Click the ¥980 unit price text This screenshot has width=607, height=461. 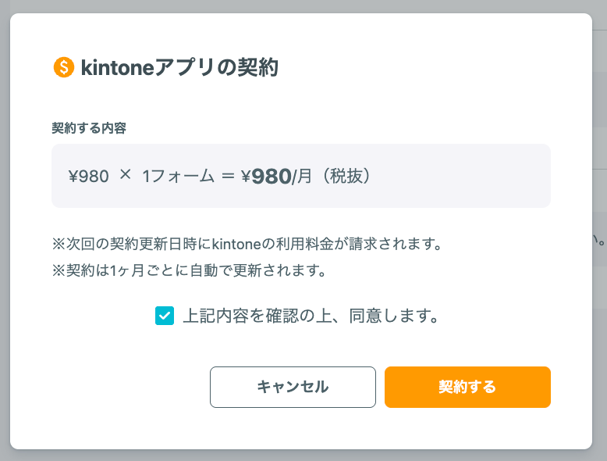(x=89, y=176)
